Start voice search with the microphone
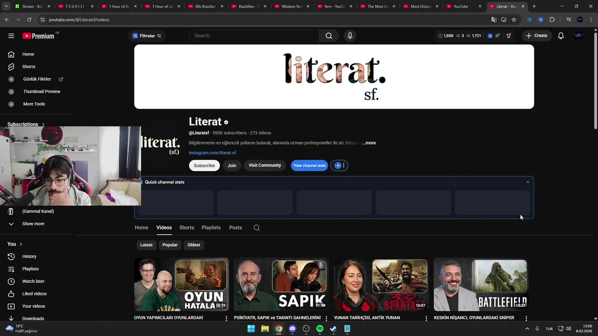Screen dimensions: 598x336 click(x=350, y=36)
